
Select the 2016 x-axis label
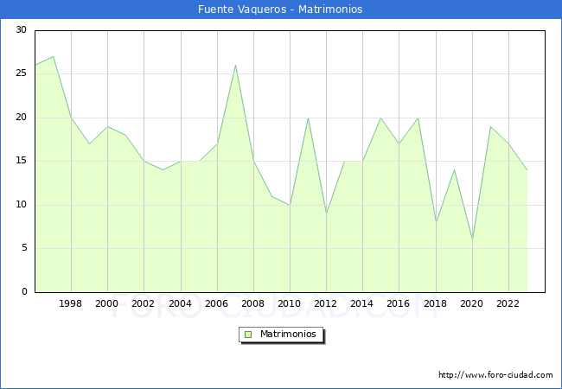point(399,304)
